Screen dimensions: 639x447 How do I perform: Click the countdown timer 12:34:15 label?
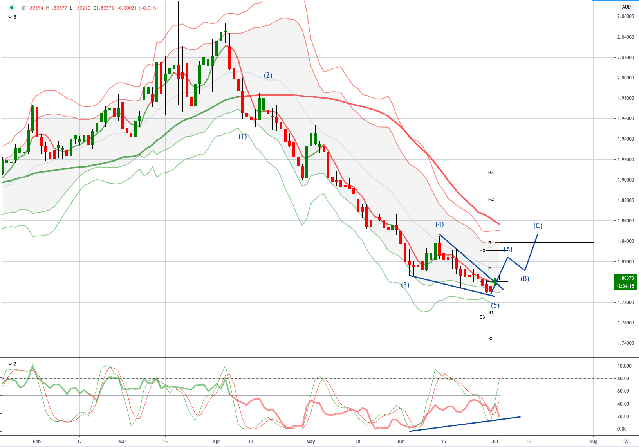625,286
